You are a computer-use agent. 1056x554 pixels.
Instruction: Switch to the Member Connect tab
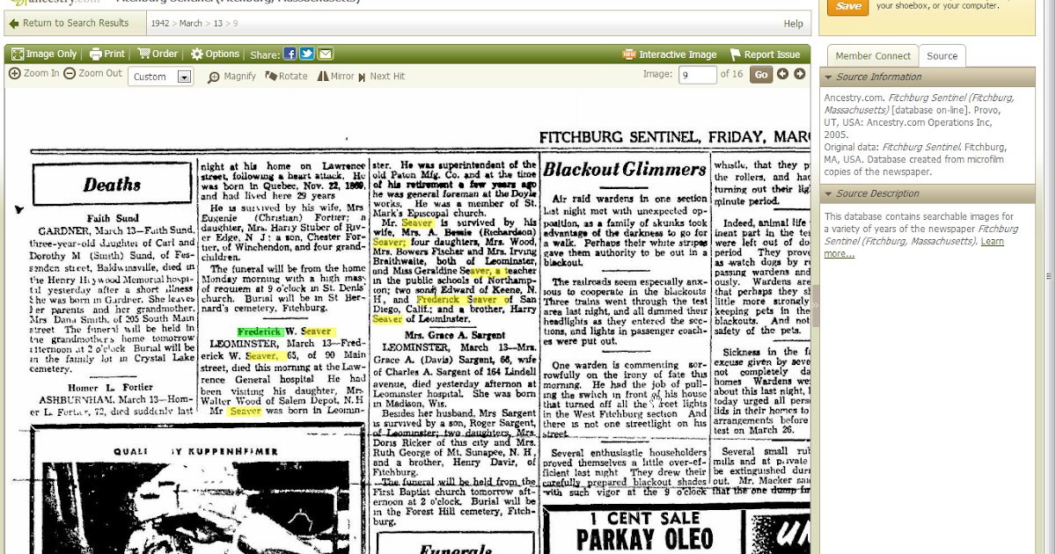(x=873, y=56)
